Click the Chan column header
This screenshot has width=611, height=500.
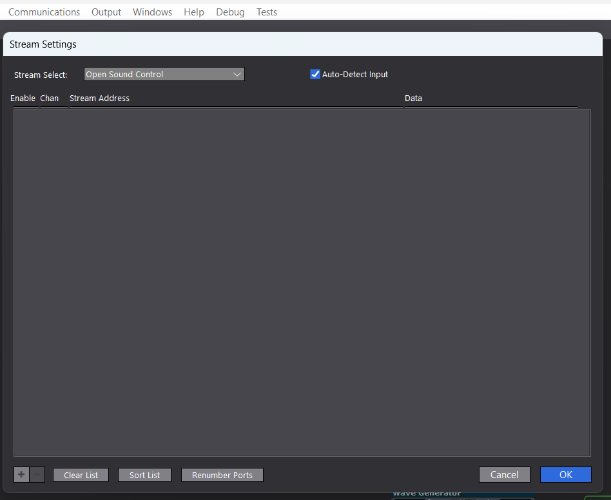50,98
